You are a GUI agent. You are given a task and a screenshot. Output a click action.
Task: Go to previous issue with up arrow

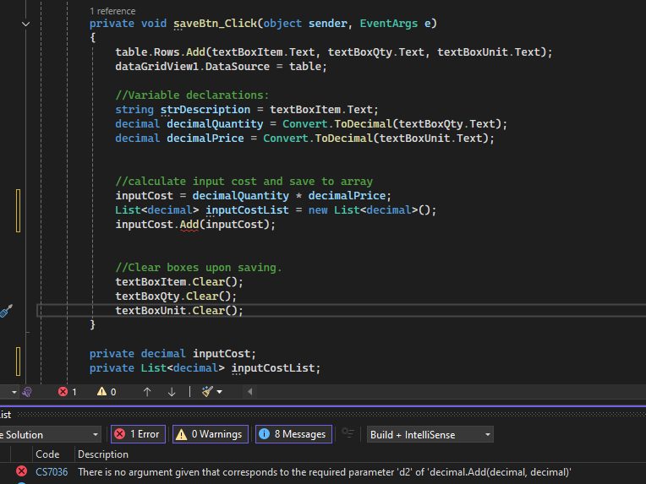coord(147,392)
